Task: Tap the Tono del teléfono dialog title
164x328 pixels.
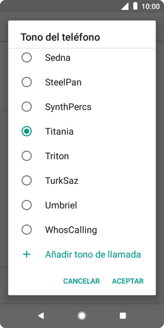Action: coord(60,37)
